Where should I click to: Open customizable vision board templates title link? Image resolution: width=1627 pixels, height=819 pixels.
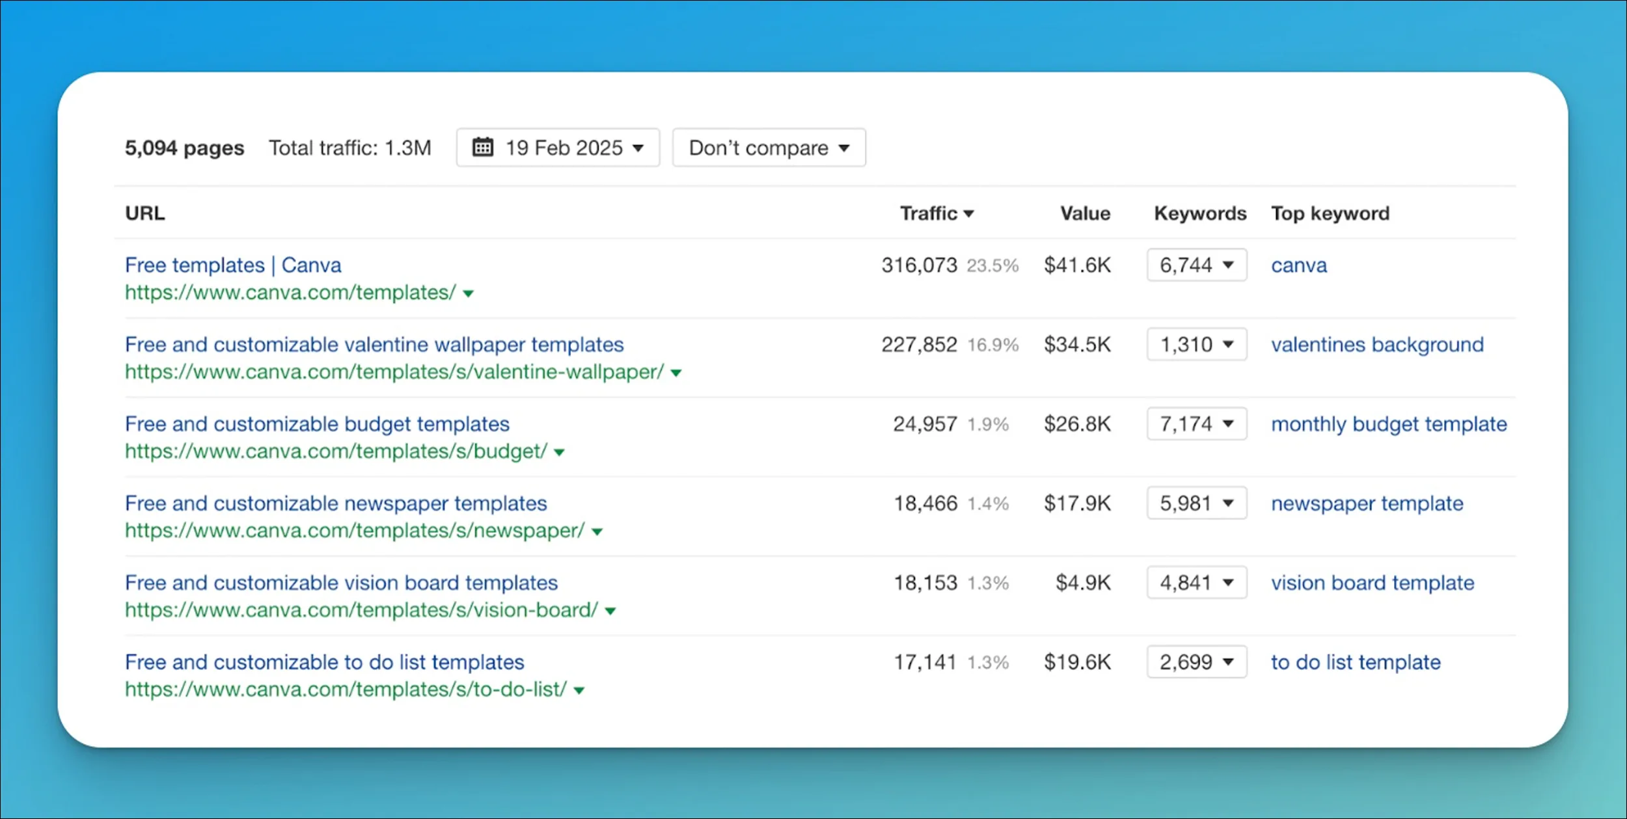(x=341, y=582)
